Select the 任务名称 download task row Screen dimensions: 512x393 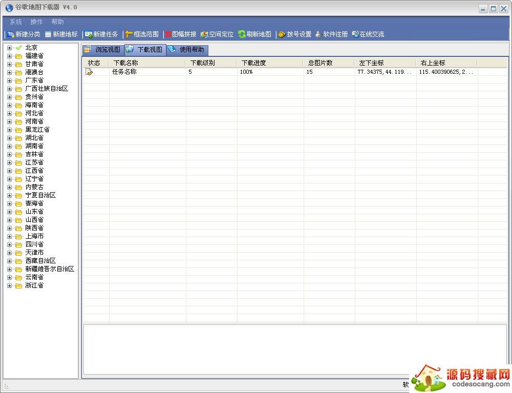pos(295,72)
